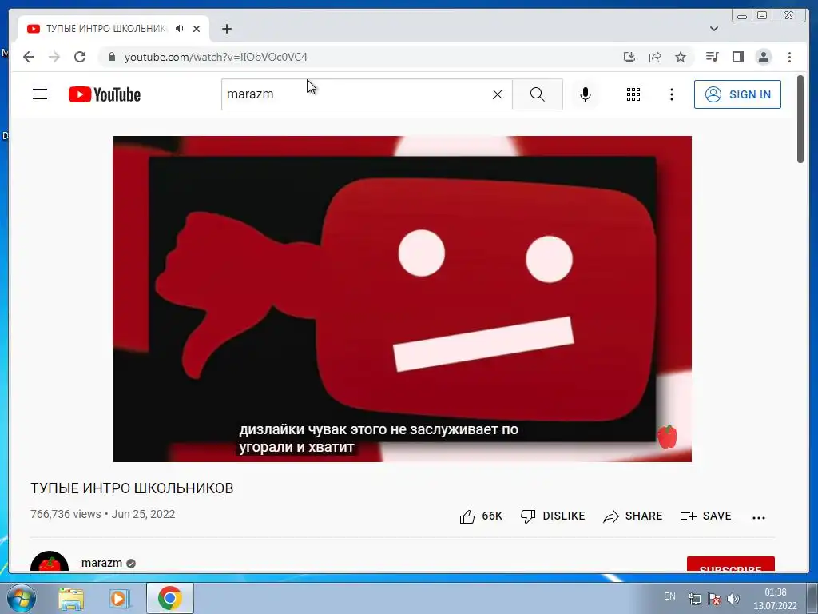Subscribe to the marazm channel
Viewport: 818px width, 614px height.
(x=730, y=565)
